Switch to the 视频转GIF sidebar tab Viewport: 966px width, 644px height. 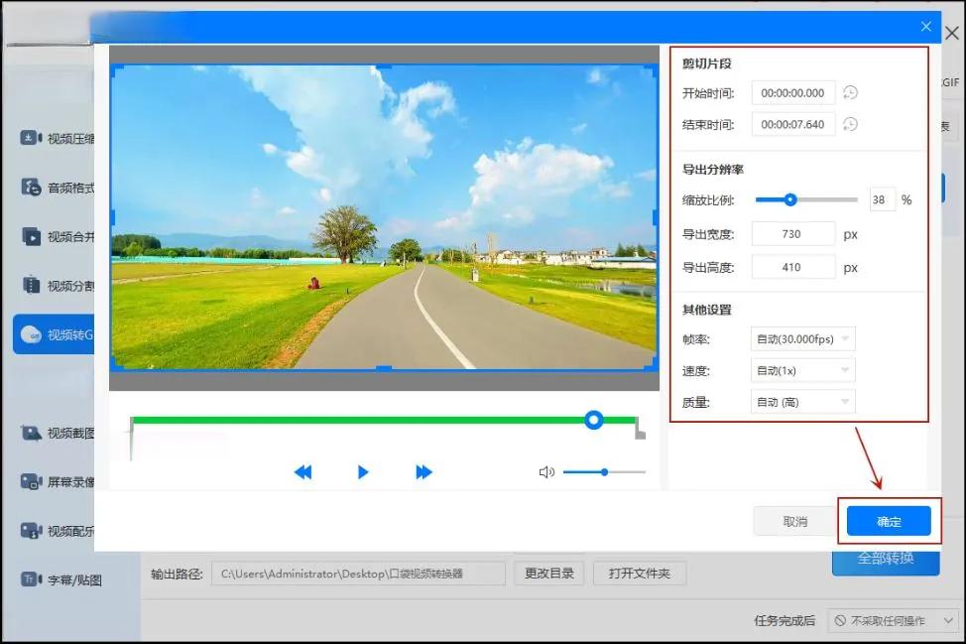coord(55,334)
